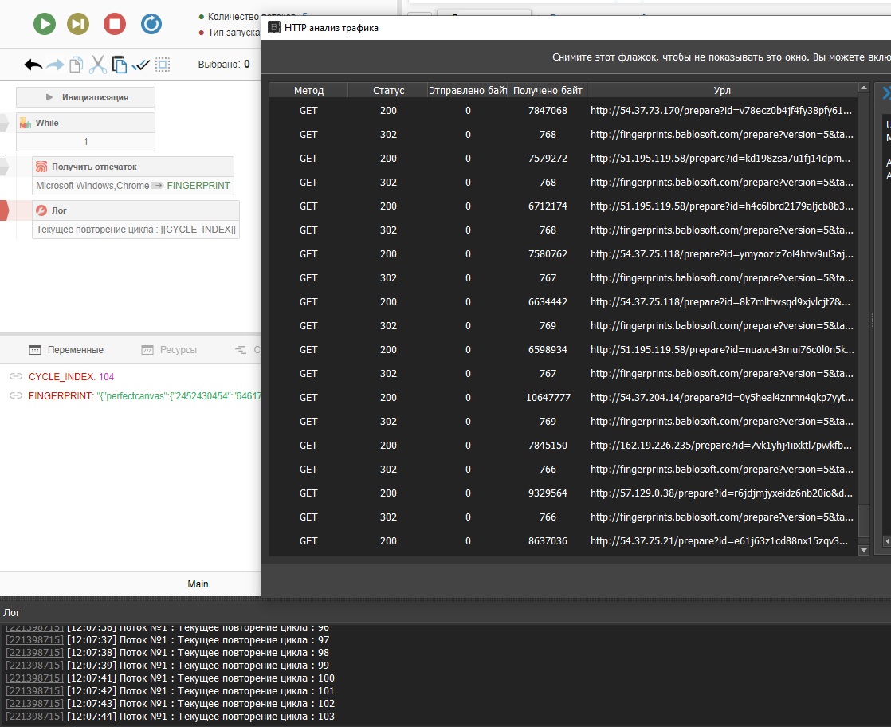Sort table by Статус column header

[x=388, y=91]
